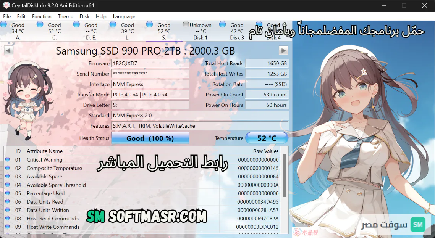Select the C: disk status orb

pos(40,24)
